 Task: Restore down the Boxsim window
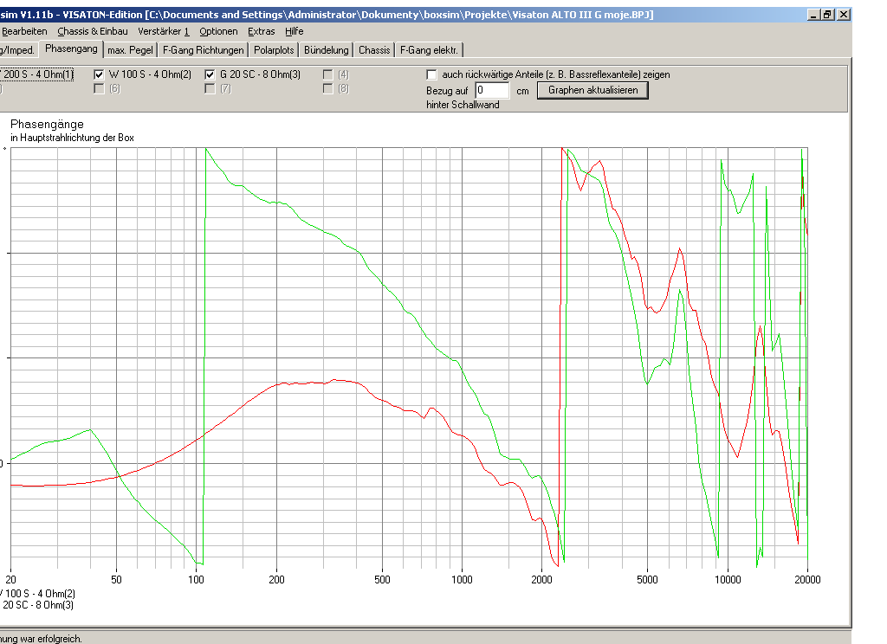pos(827,15)
